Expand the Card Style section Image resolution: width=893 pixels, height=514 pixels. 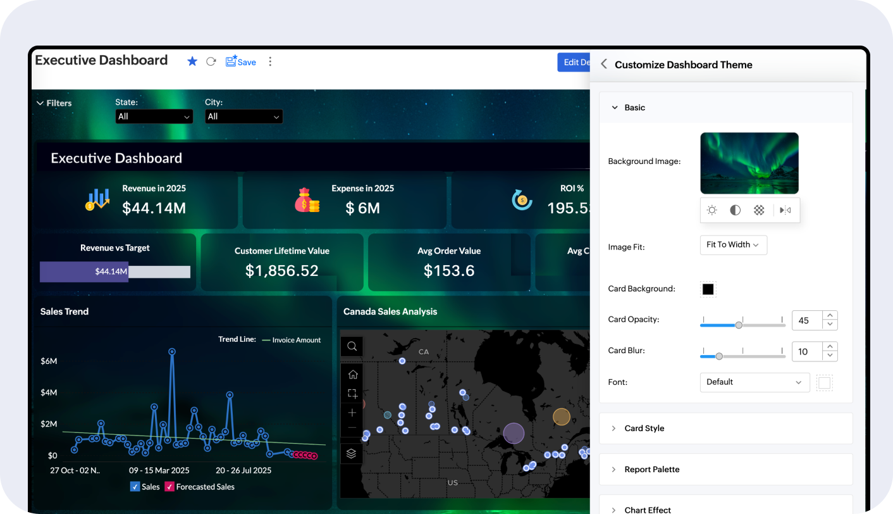tap(644, 429)
